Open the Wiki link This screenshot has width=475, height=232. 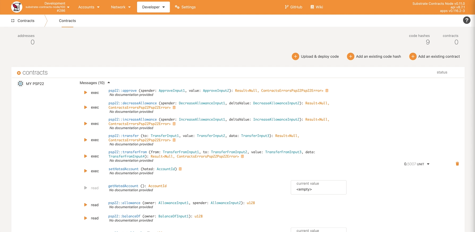point(317,7)
